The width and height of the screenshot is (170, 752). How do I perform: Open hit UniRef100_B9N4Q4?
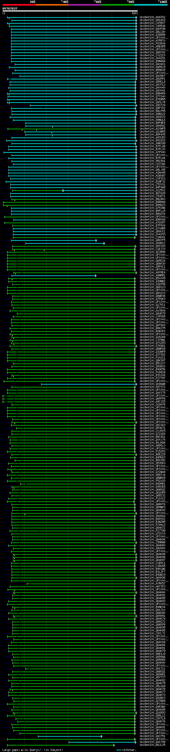[152, 61]
